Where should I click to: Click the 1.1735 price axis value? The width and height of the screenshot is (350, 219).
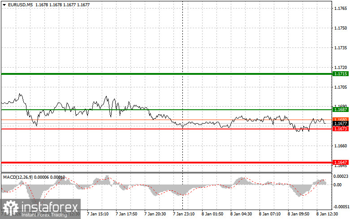pos(341,48)
